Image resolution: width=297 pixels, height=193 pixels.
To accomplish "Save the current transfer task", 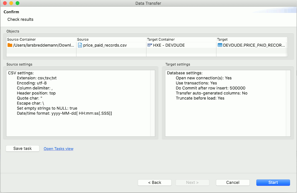I will point(22,149).
